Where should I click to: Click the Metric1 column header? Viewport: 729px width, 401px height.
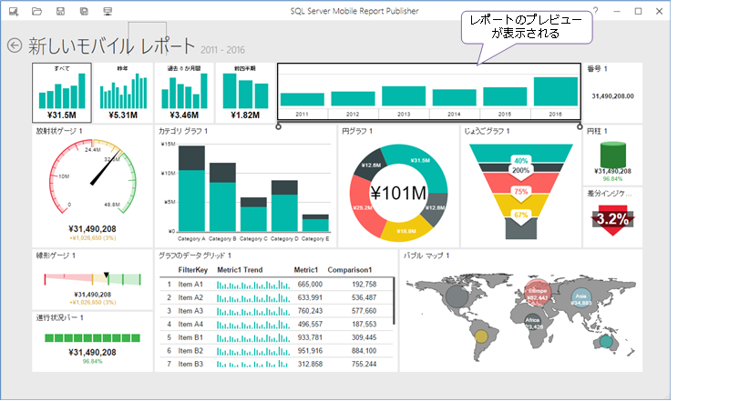[x=306, y=270]
